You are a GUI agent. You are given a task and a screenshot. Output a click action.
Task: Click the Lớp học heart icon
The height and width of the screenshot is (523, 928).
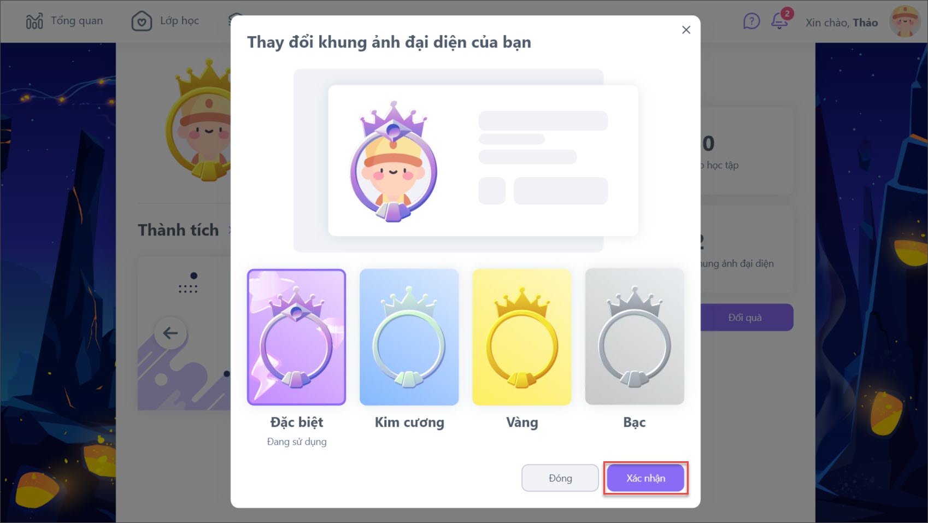(142, 21)
